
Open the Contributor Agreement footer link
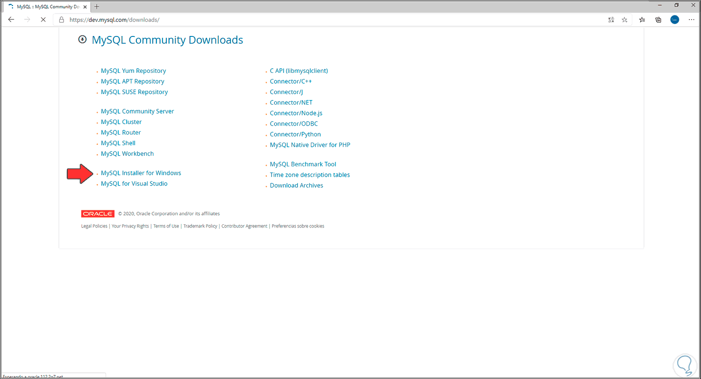244,226
